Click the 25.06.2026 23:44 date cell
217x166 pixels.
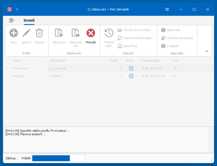click(155, 76)
